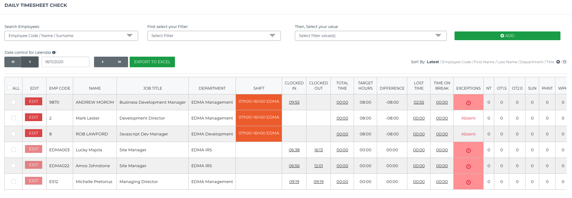This screenshot has width=572, height=198.
Task: Jump forward with the double right arrow
Action: tap(119, 62)
